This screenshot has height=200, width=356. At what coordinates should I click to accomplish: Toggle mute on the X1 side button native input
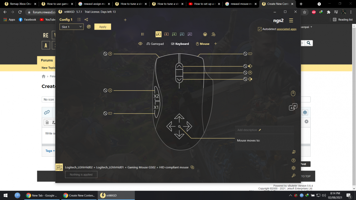[x=106, y=113]
